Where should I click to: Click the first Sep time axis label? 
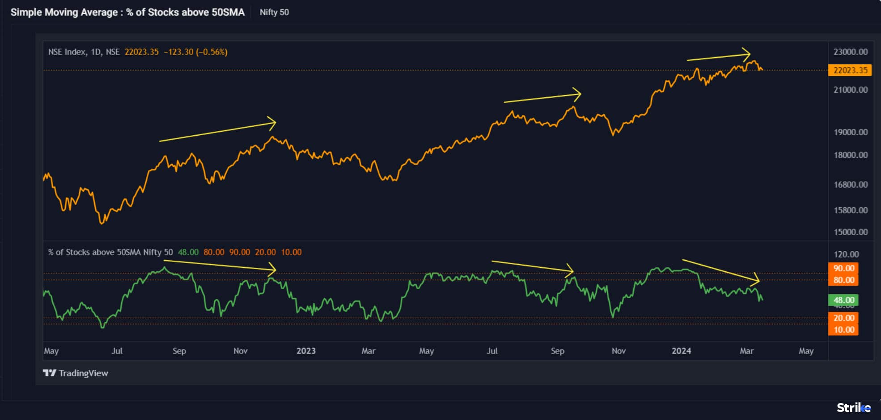tap(179, 351)
